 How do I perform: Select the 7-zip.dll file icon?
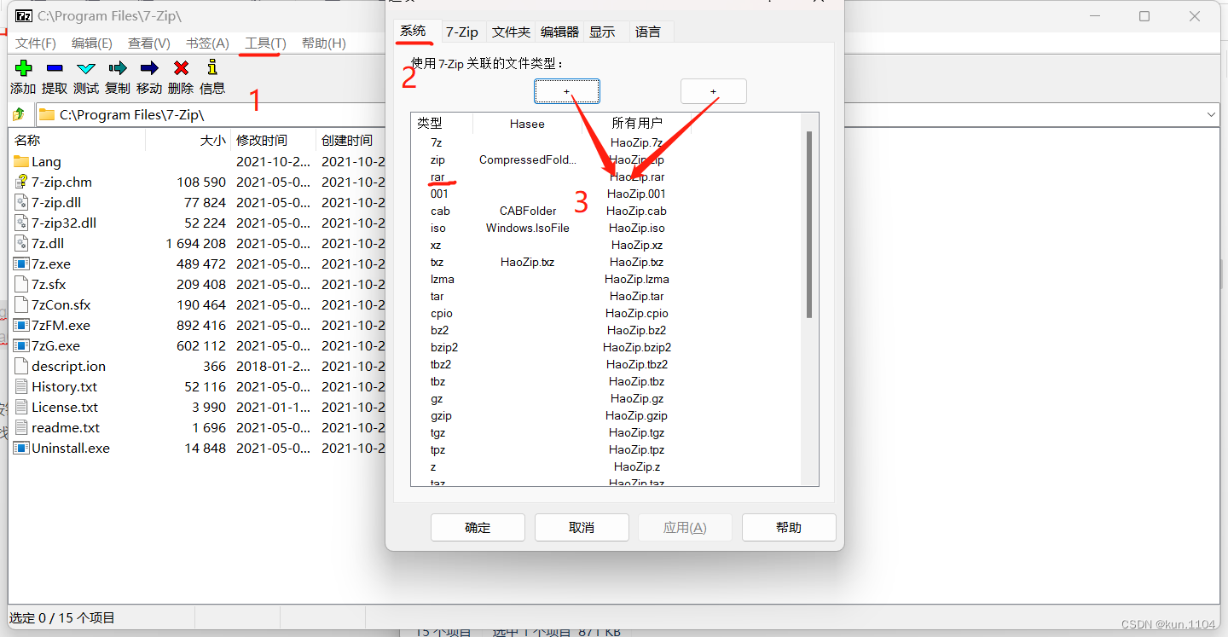[x=21, y=202]
